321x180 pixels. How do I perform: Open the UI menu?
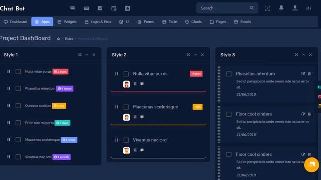tap(124, 22)
